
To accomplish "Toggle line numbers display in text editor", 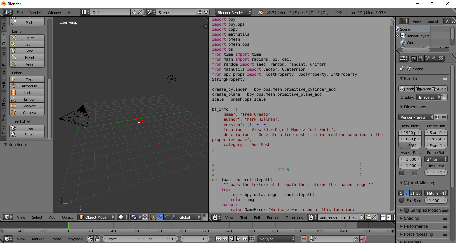I will pos(383,217).
